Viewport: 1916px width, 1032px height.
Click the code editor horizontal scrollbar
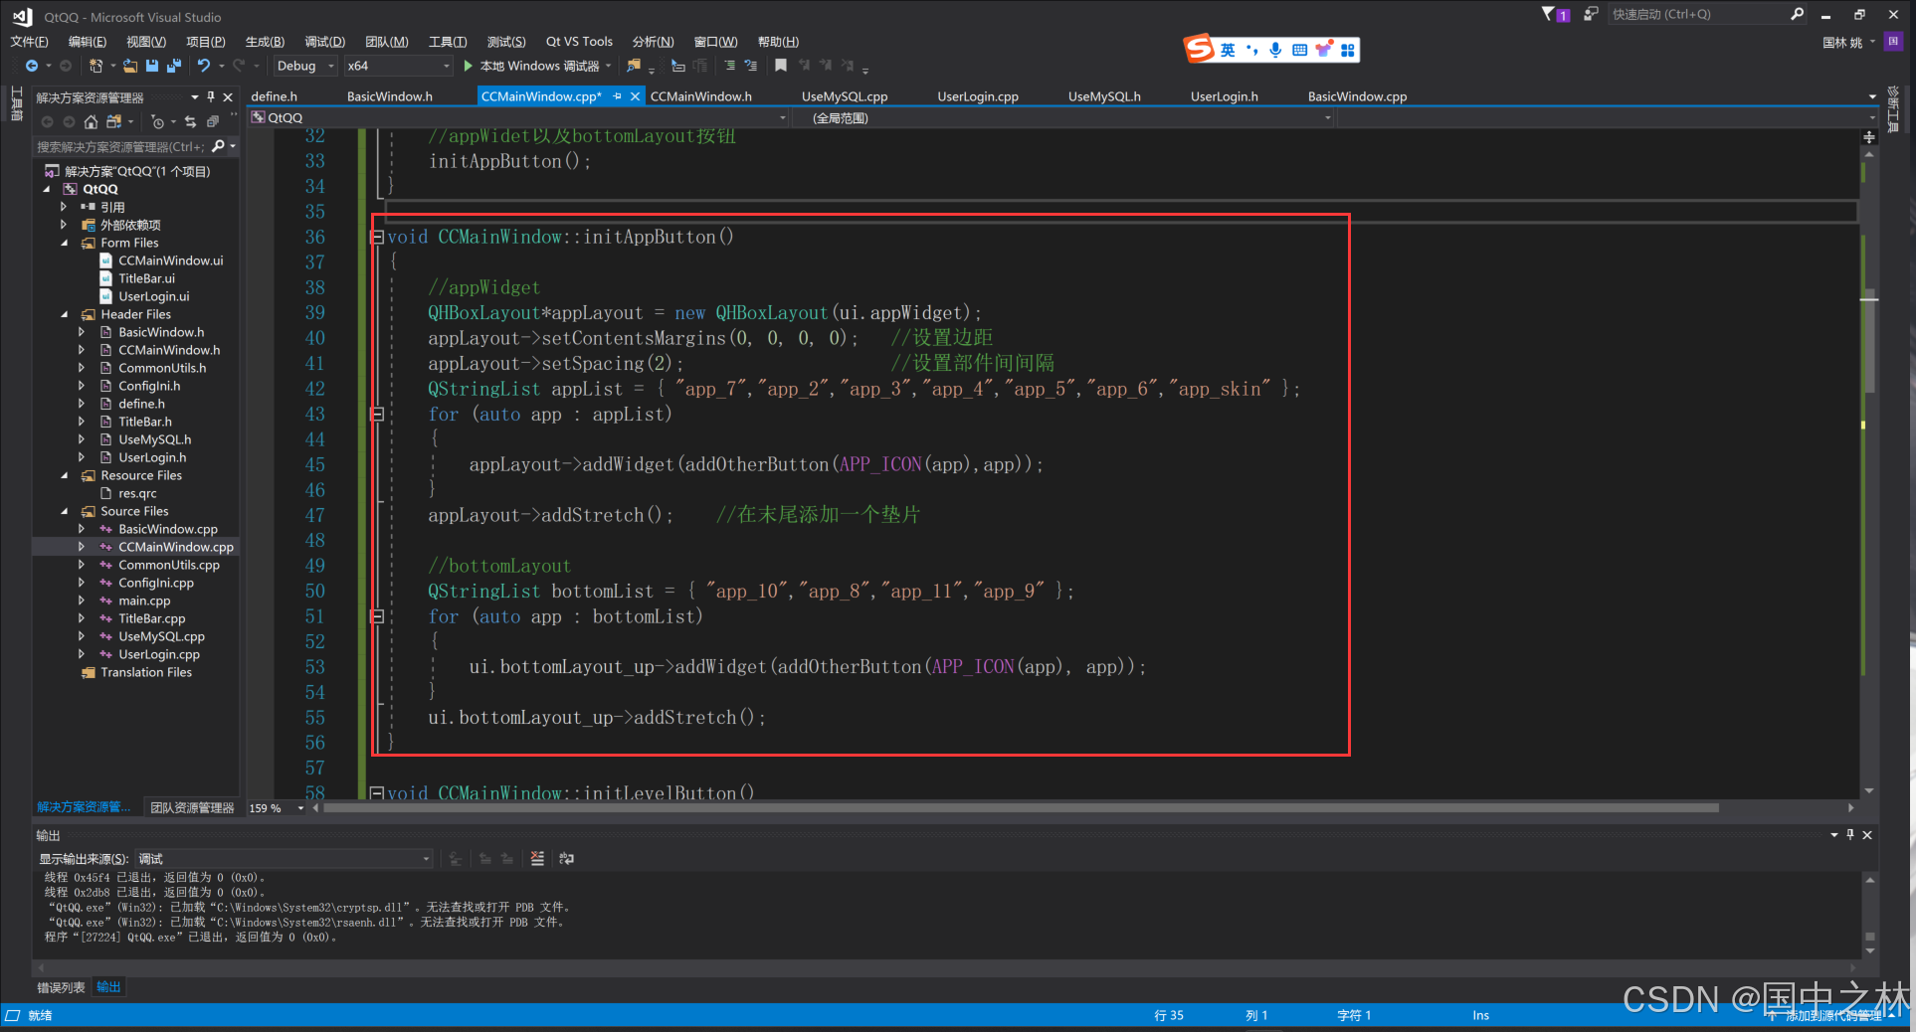coord(1022,808)
